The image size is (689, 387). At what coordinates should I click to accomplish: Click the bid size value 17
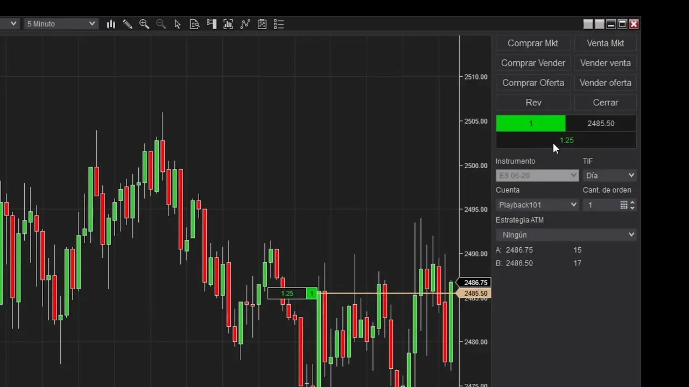pos(578,263)
